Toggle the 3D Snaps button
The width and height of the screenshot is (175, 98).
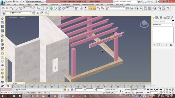click(90, 8)
